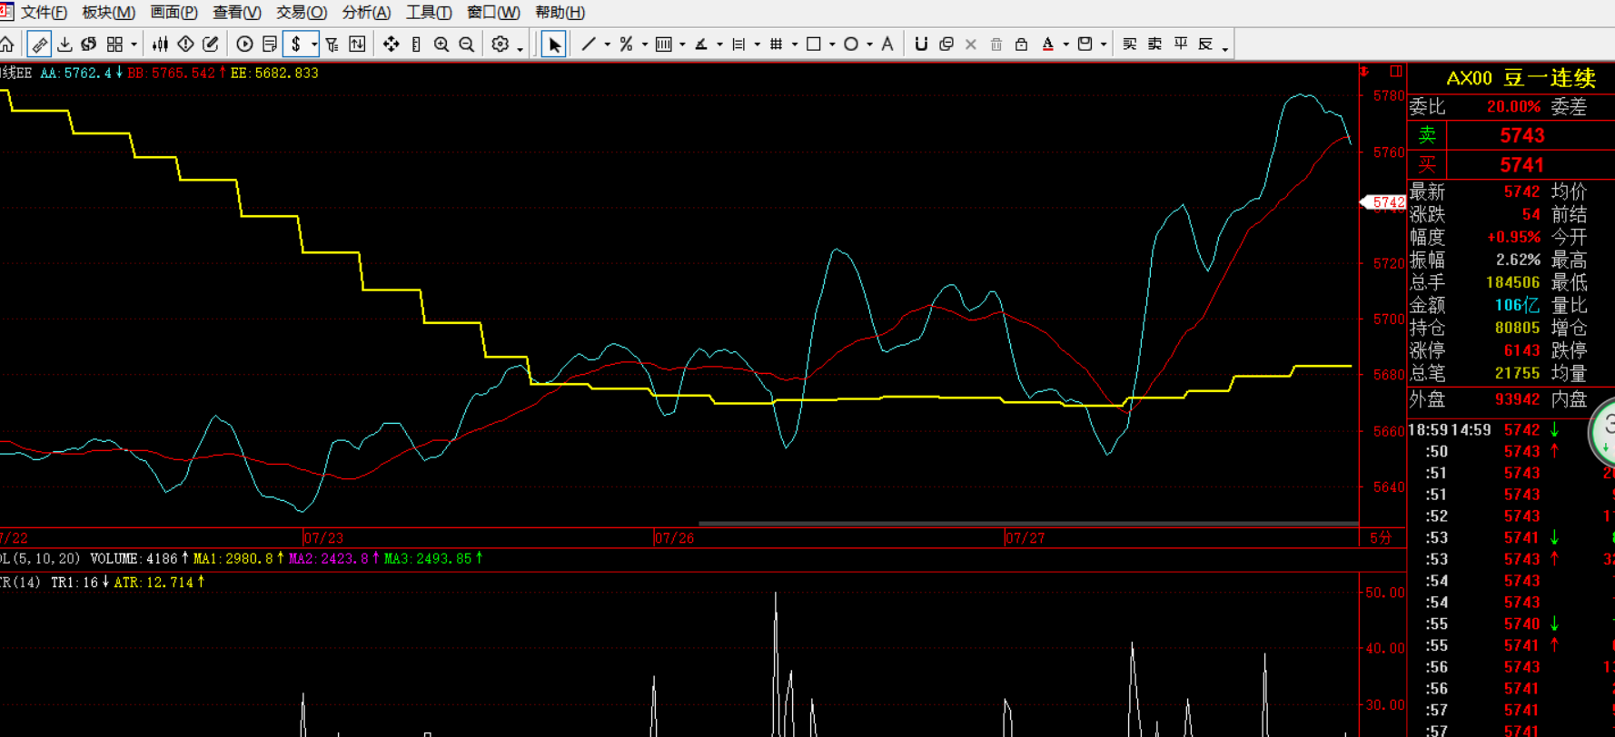Image resolution: width=1615 pixels, height=737 pixels.
Task: Click the trash can delete drawings icon
Action: pyautogui.click(x=996, y=44)
